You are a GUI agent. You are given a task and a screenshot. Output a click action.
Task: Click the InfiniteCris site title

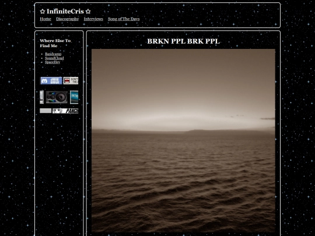click(65, 12)
